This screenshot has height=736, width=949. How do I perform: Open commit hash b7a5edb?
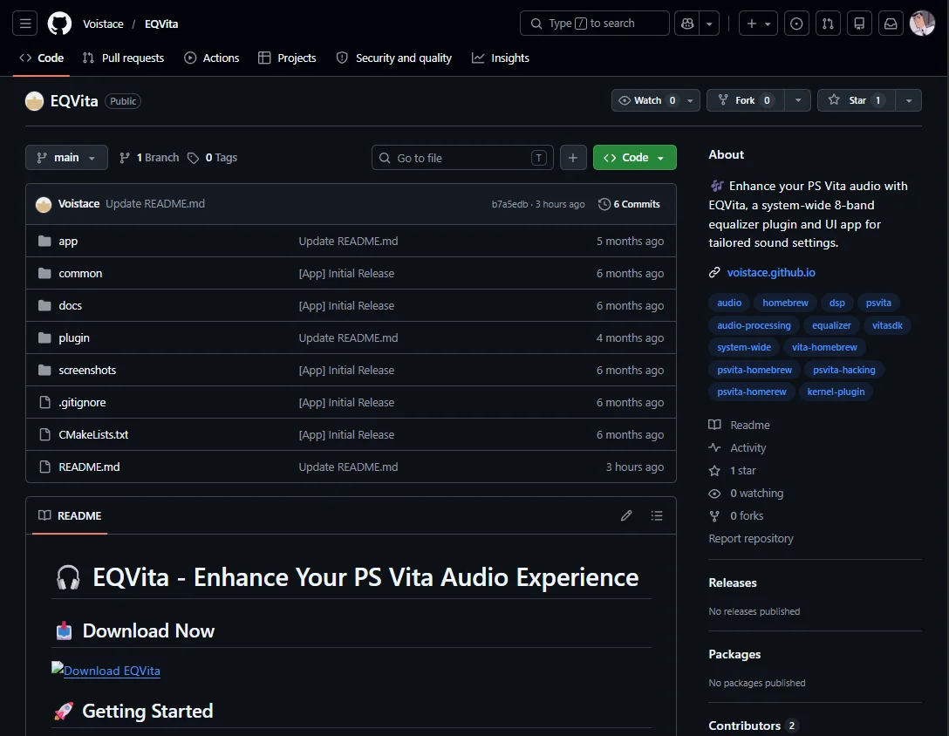[x=509, y=204]
